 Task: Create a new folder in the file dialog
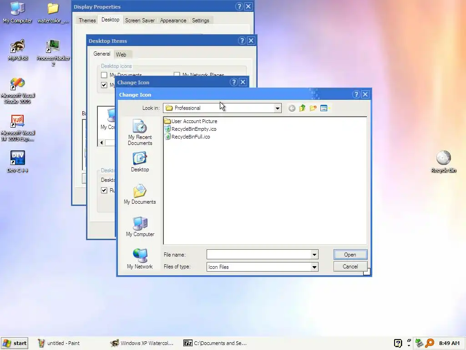click(313, 108)
